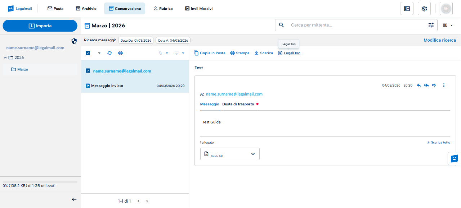This screenshot has width=461, height=208.
Task: Click the reply arrow icon
Action: click(x=419, y=85)
